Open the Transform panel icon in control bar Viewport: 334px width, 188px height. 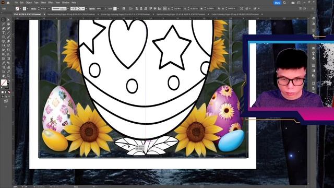tap(165, 8)
